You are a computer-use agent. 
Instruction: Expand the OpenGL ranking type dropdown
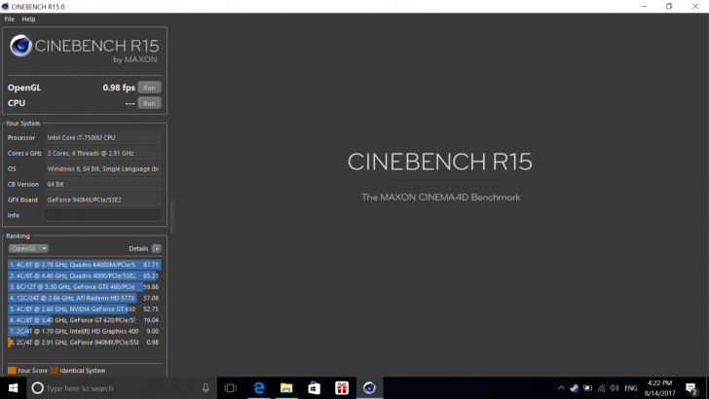pos(28,248)
